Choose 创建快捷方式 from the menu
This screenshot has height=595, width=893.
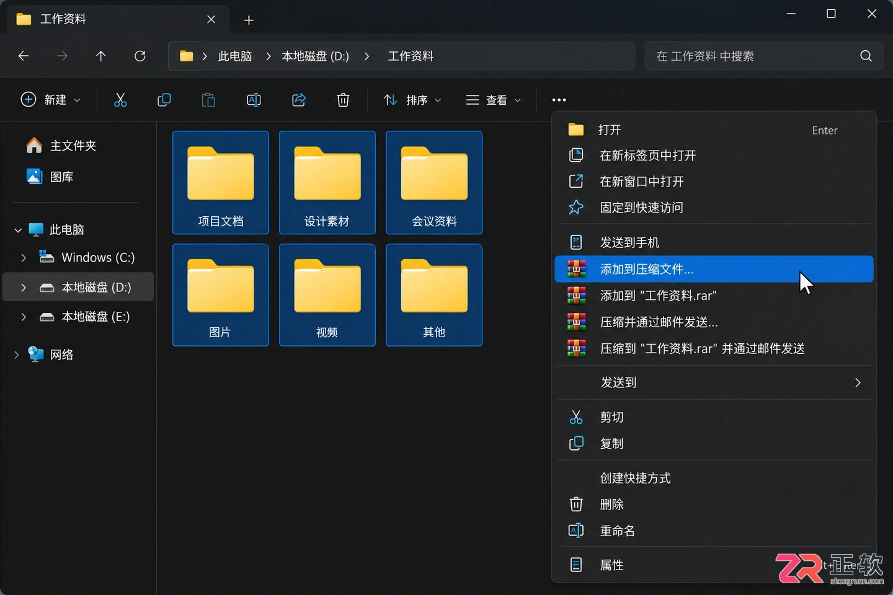714,478
